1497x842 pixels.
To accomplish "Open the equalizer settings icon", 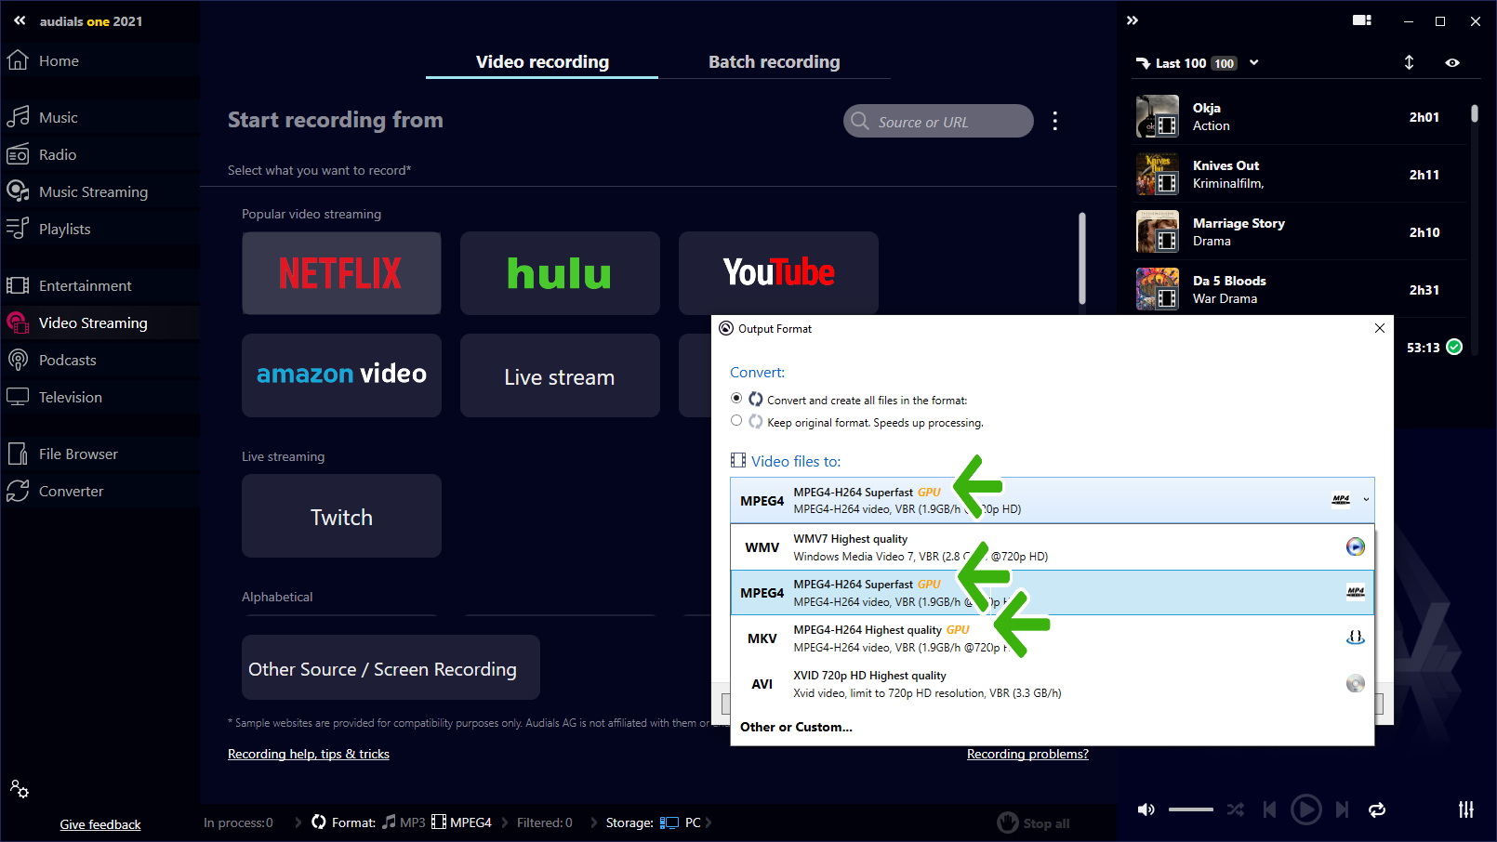I will click(x=1465, y=809).
